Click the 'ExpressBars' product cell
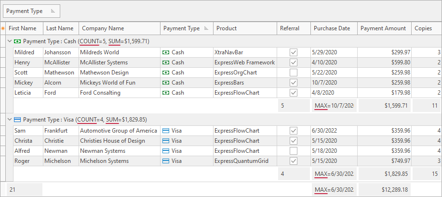Viewport: 442px width, 197px height. point(245,83)
